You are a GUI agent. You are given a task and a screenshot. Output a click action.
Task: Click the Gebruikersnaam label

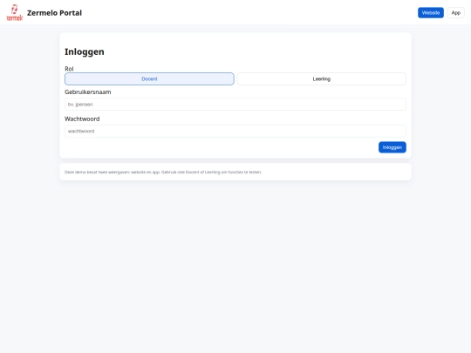pos(88,92)
